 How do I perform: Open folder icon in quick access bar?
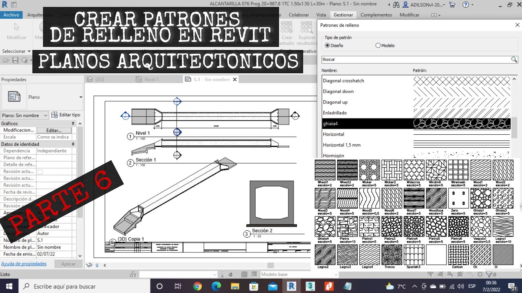coord(6,60)
